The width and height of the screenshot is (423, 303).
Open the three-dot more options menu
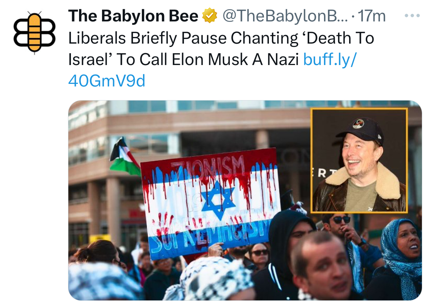(412, 16)
